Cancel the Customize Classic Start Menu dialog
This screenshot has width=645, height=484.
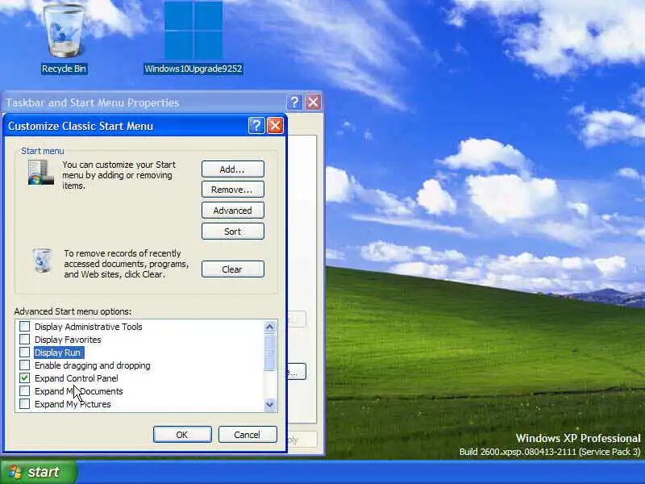(248, 435)
